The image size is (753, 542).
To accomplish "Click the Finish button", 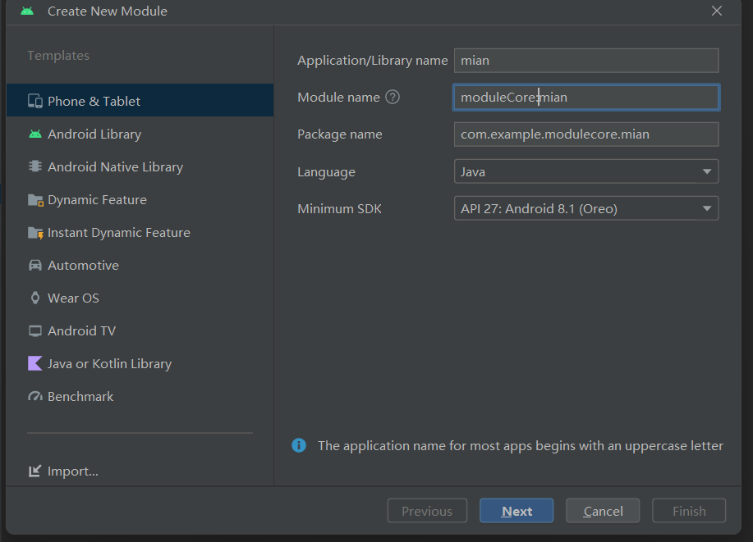I will click(x=689, y=511).
